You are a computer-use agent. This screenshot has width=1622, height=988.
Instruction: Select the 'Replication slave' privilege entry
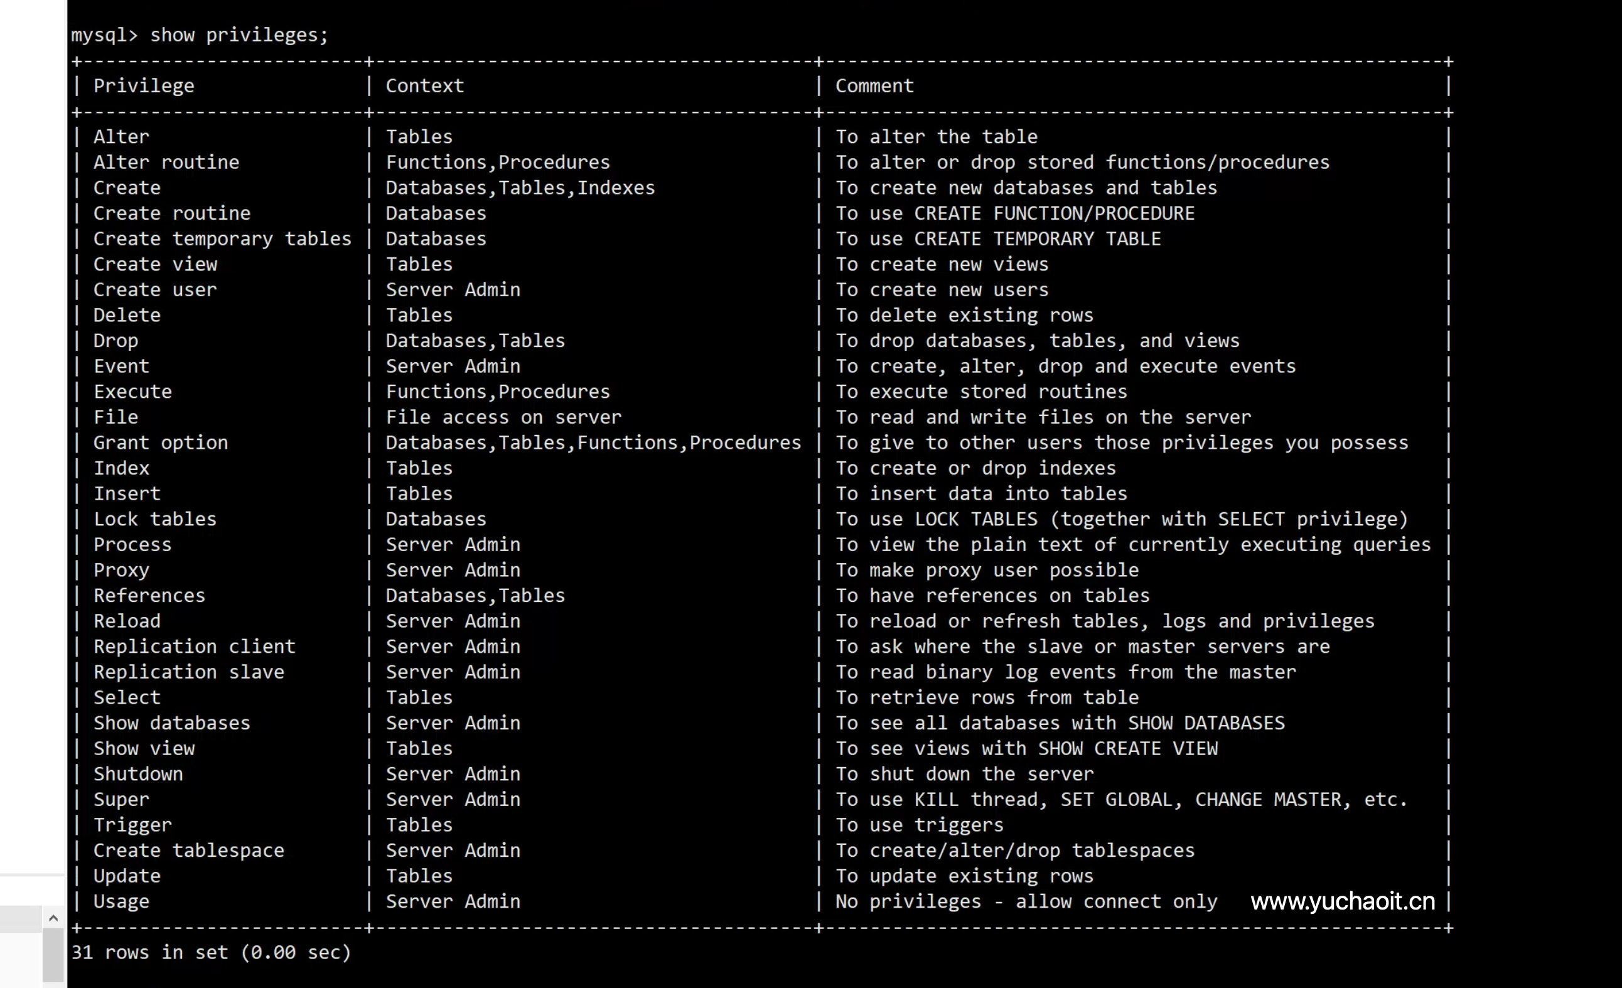[x=188, y=672]
